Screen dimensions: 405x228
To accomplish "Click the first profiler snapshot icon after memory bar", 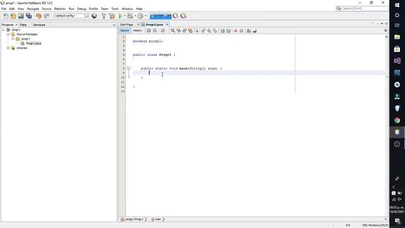I will (x=176, y=16).
